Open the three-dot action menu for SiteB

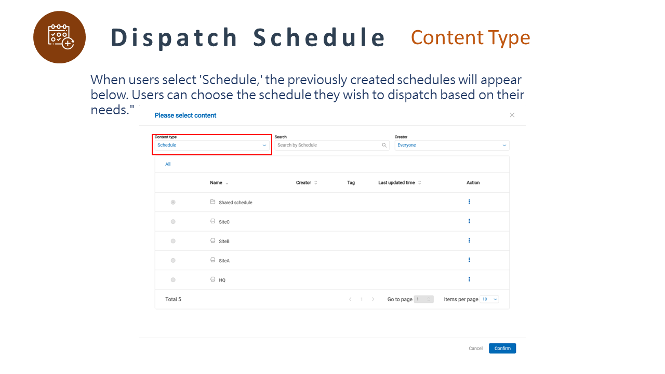469,241
